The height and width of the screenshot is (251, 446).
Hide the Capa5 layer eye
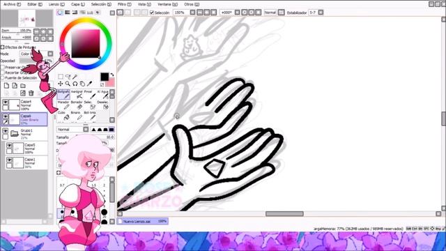coord(9,146)
